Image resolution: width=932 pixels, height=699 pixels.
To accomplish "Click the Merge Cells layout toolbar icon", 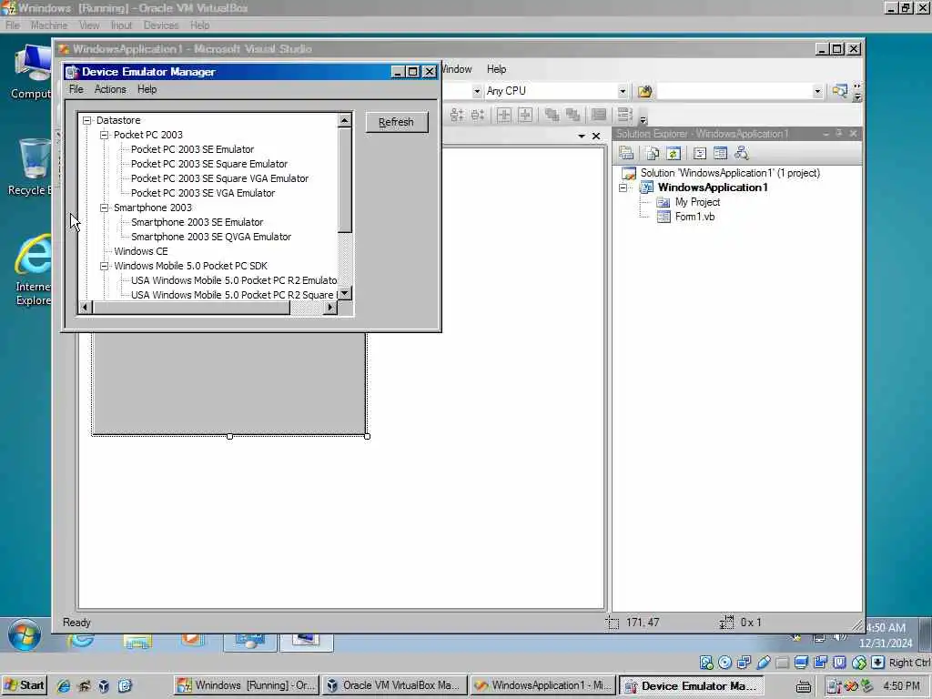I will coord(624,115).
